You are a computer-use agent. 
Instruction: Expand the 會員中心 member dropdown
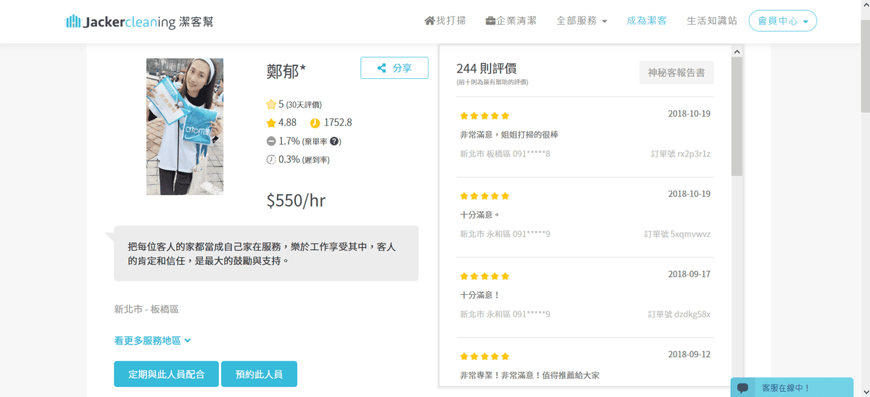pos(782,21)
